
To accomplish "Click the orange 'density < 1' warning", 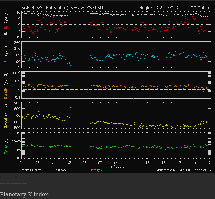I will point(98,170).
